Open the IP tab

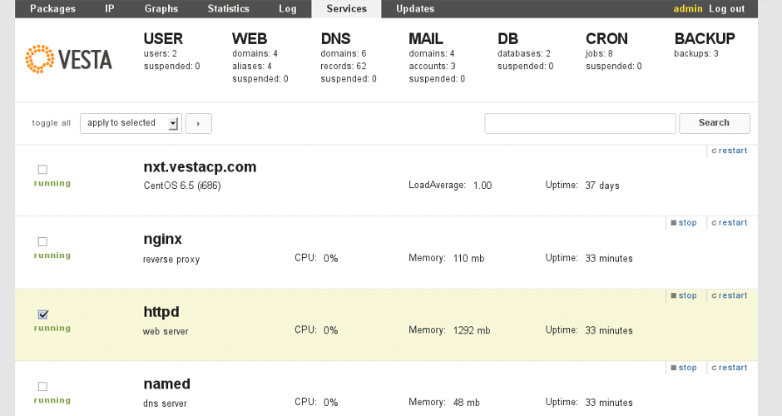[x=110, y=9]
